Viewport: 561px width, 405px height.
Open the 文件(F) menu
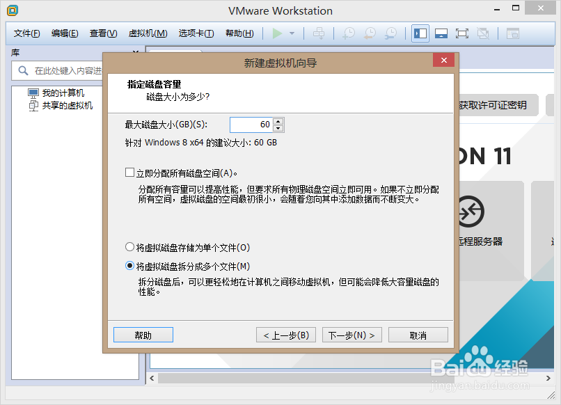coord(27,33)
